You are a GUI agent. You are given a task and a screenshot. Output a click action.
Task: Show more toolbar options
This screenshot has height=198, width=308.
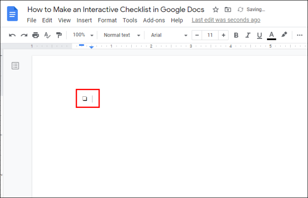click(x=300, y=35)
